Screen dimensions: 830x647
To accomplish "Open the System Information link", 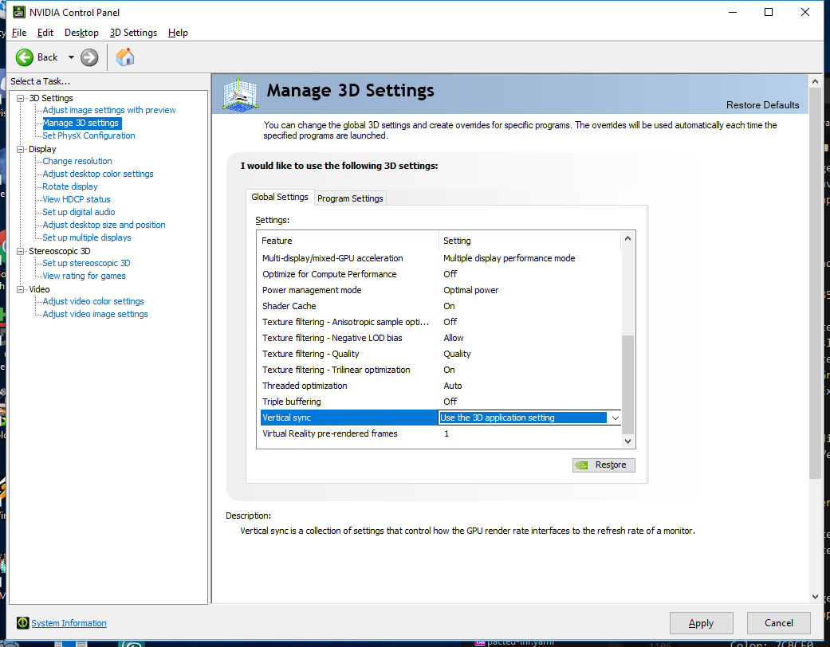I will coord(69,623).
